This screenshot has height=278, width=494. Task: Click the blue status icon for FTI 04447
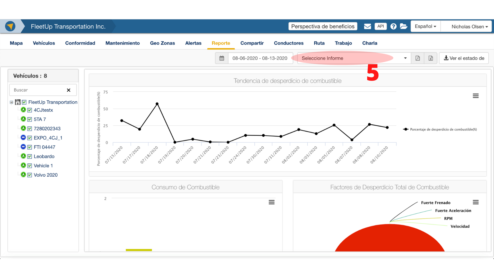[x=23, y=147]
